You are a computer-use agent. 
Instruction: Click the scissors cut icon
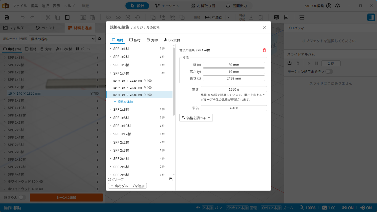coord(48,17)
